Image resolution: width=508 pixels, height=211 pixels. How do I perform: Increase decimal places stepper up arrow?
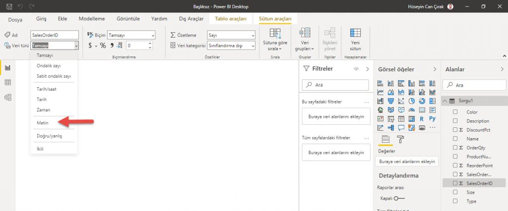click(x=150, y=44)
